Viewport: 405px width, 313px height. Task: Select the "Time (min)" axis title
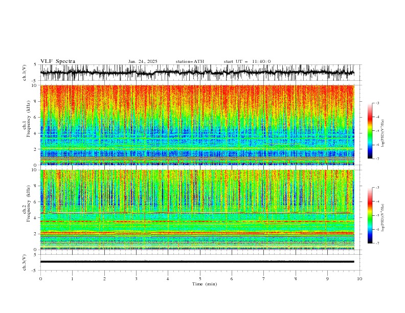(205, 284)
